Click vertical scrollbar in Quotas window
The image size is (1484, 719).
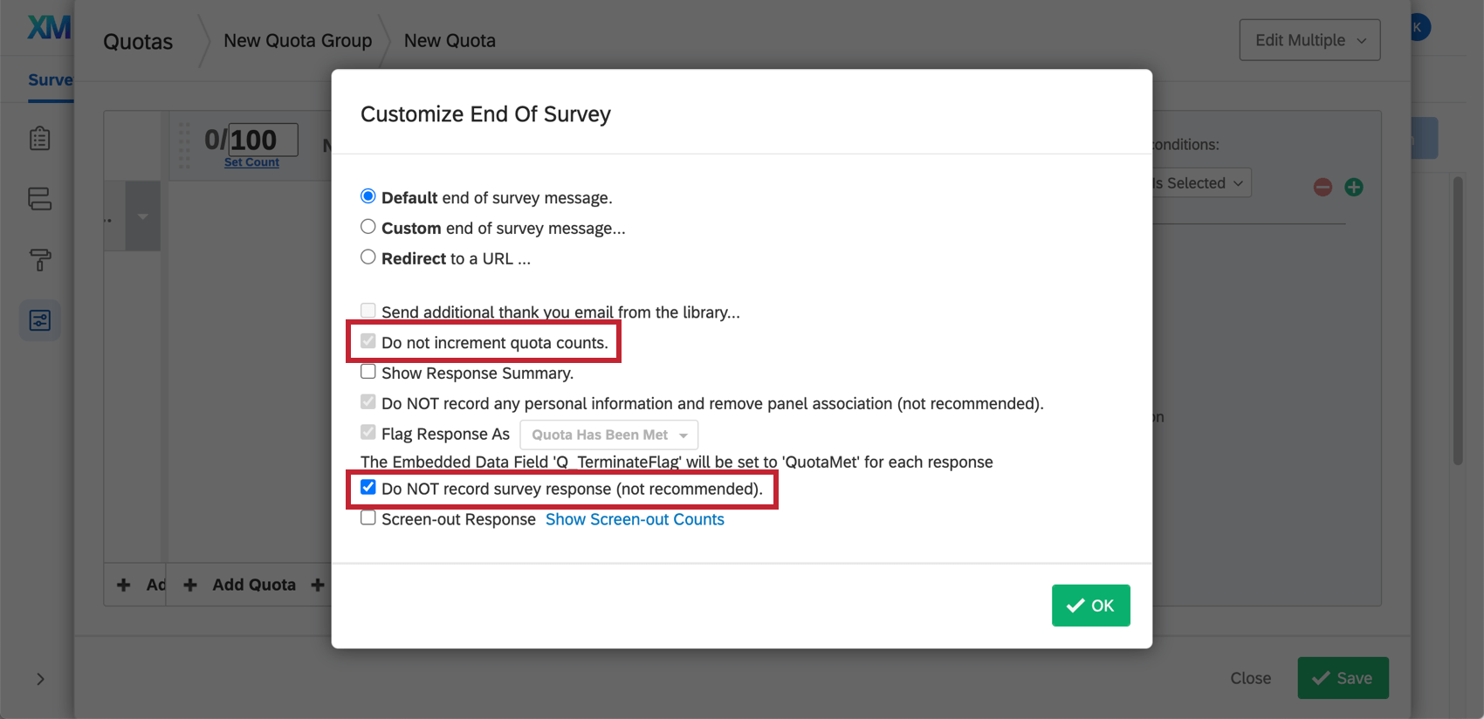point(1457,321)
